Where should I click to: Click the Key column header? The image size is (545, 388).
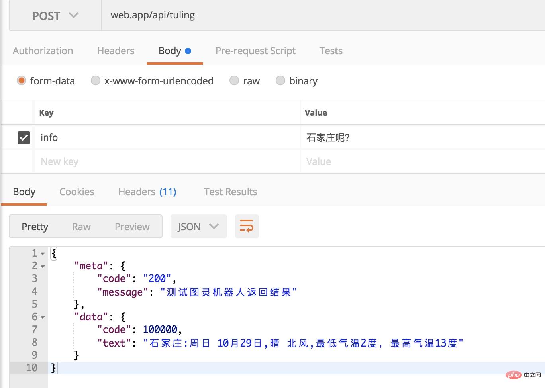pyautogui.click(x=46, y=113)
